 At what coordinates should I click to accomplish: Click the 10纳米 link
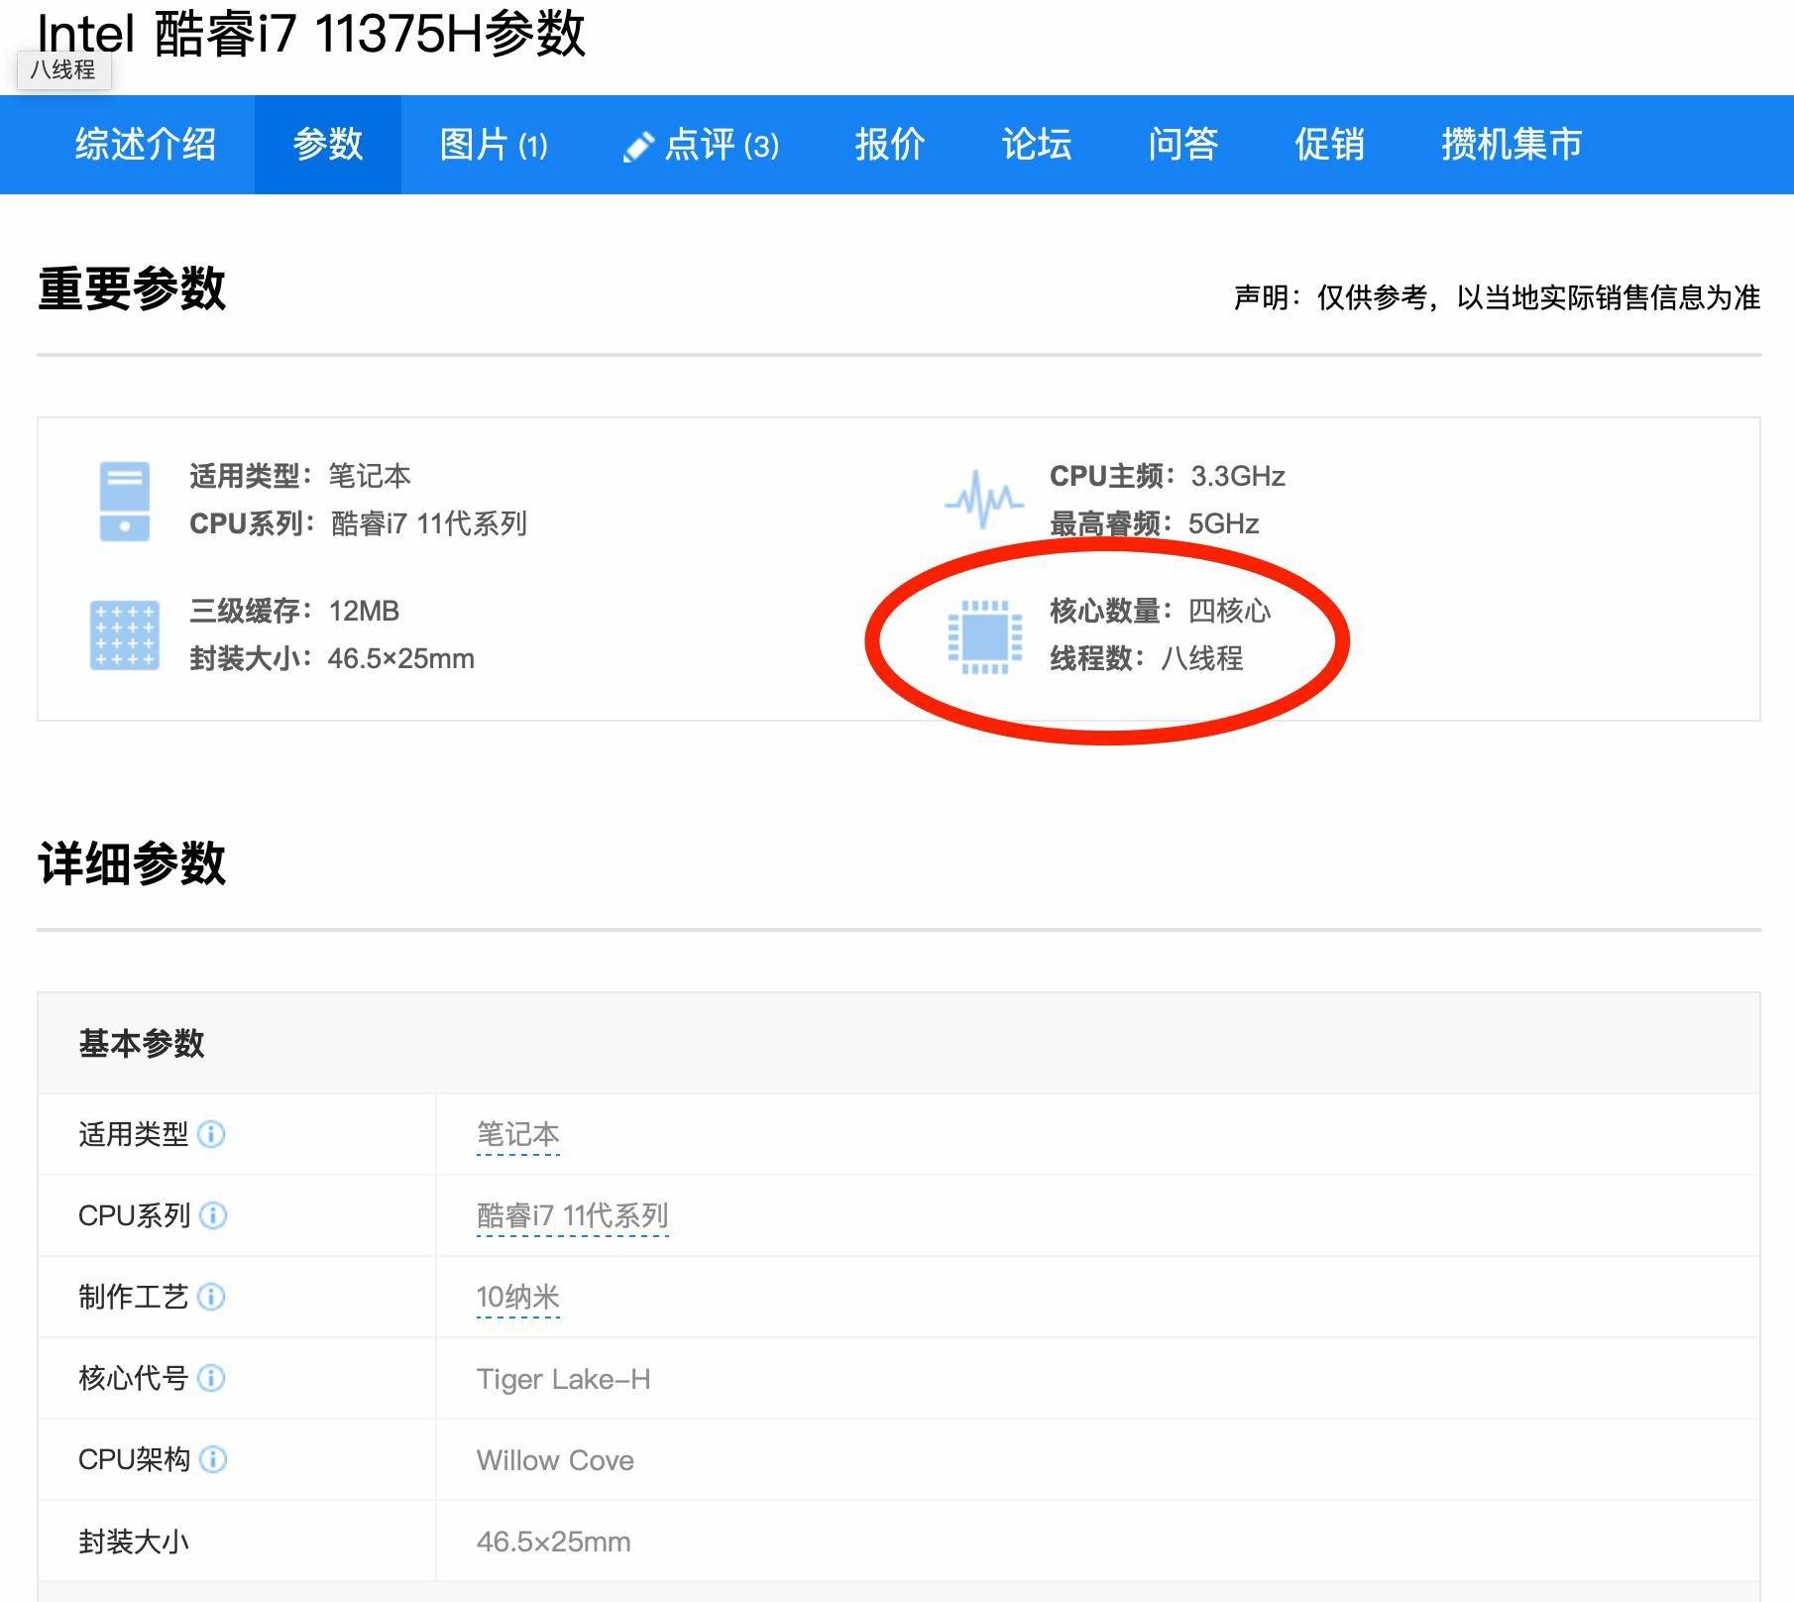[x=518, y=1298]
